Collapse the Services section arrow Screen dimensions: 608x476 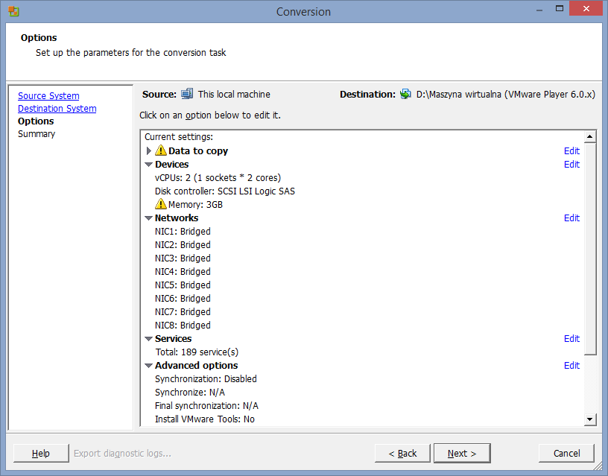tap(149, 339)
